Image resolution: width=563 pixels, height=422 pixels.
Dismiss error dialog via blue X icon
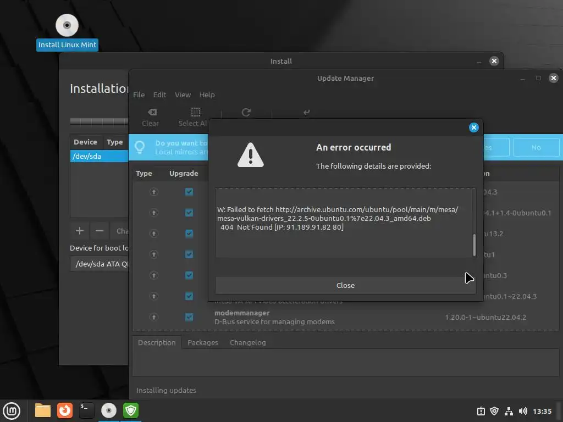coord(473,127)
